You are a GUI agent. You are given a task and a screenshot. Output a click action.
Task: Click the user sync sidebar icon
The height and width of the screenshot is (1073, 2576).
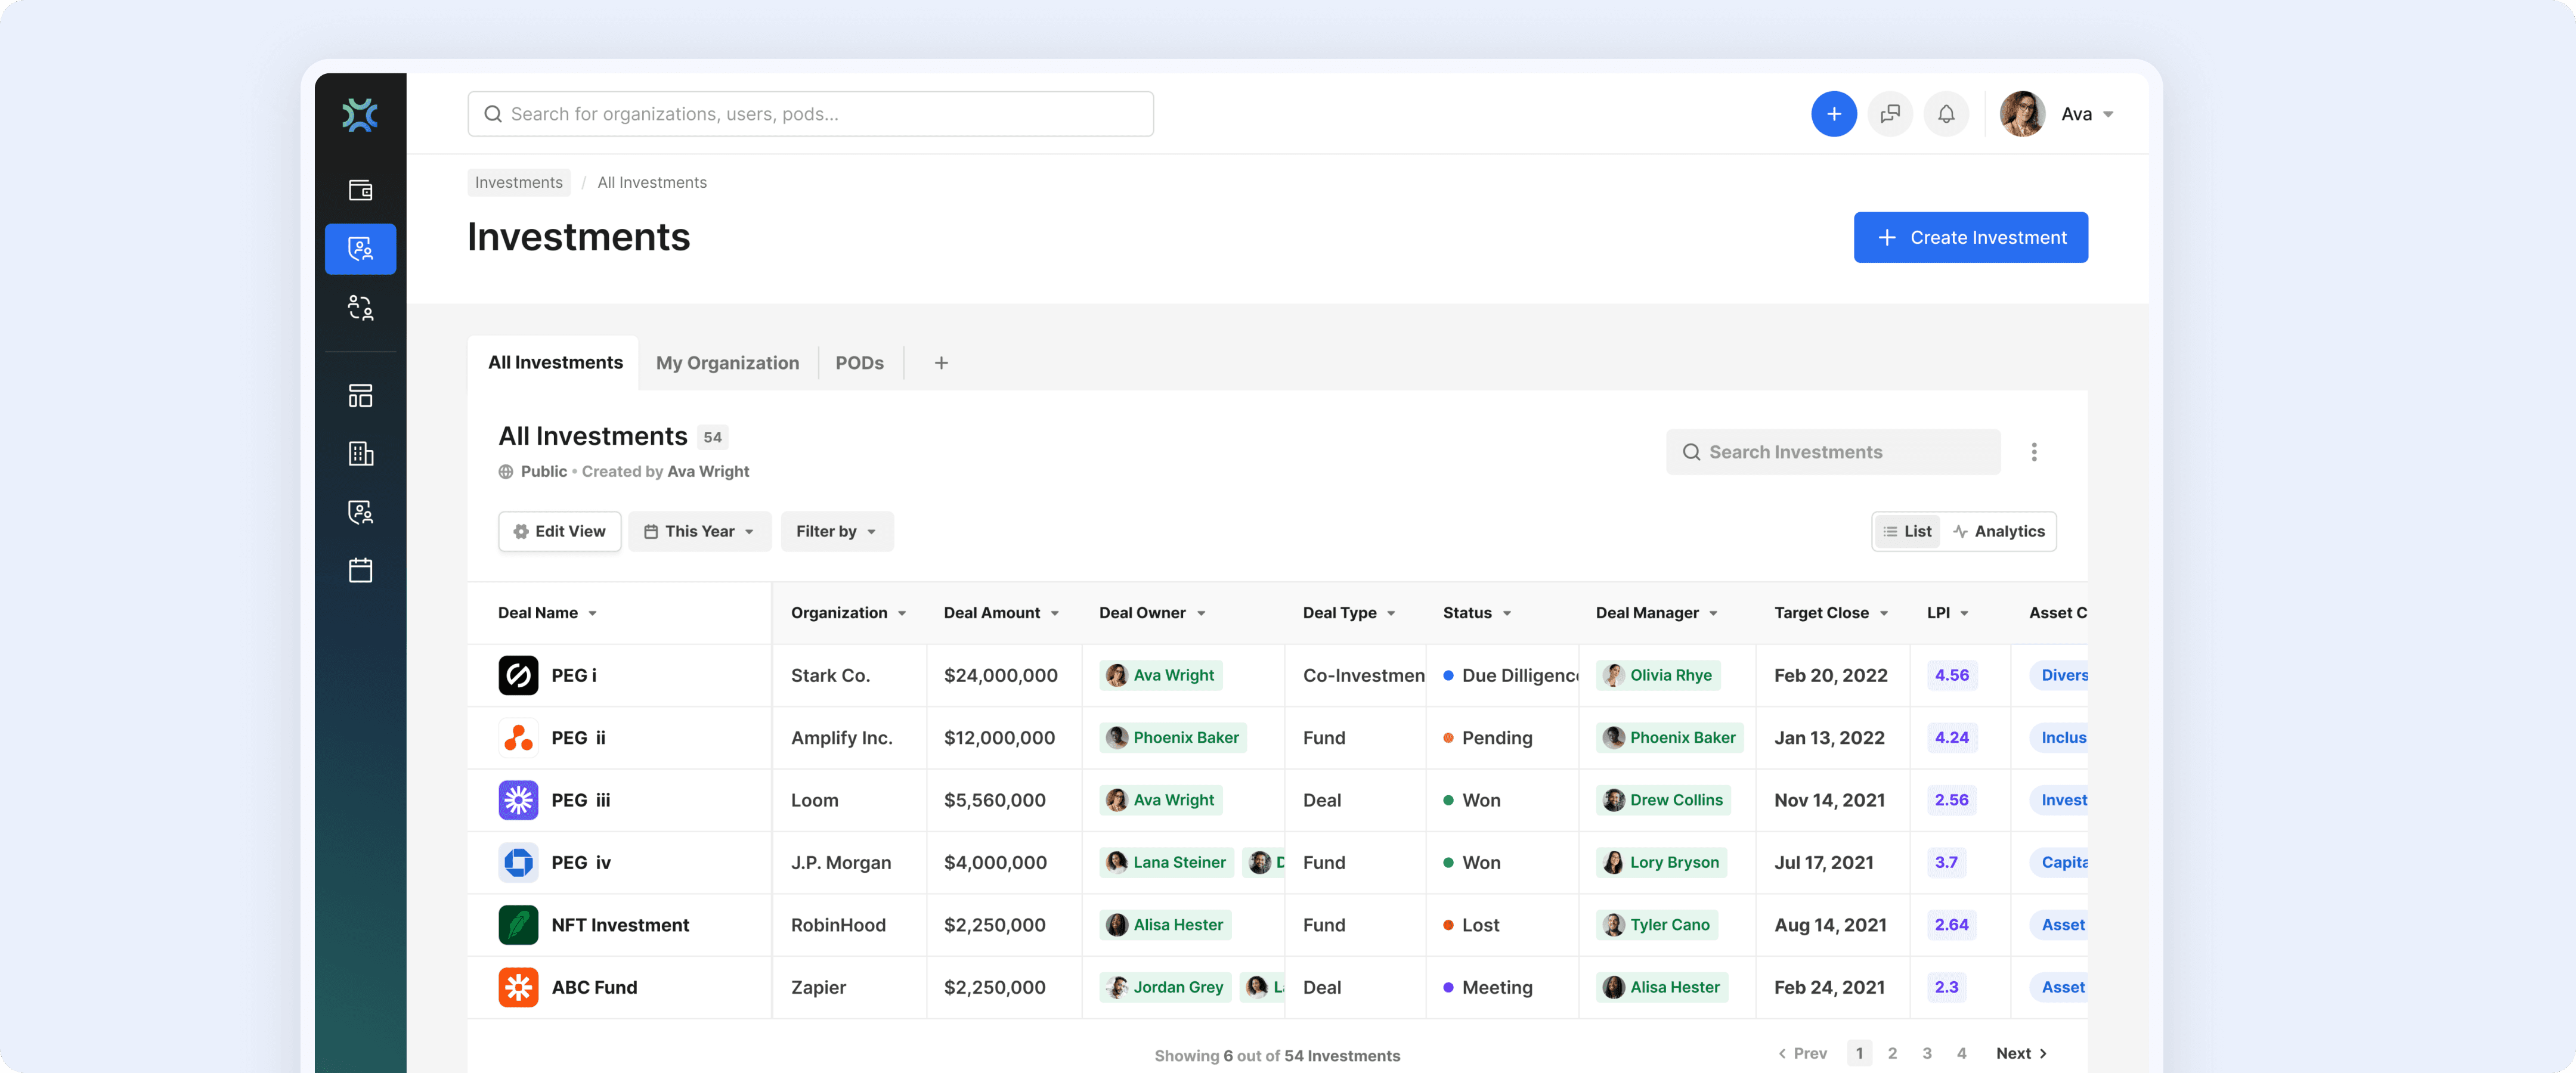tap(360, 308)
